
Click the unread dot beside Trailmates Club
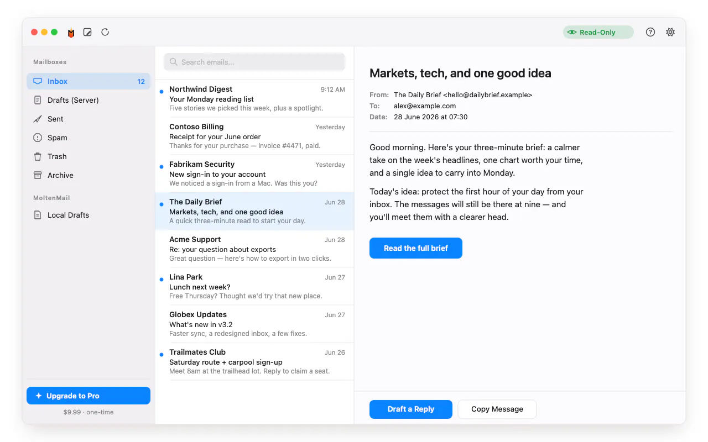[x=162, y=355]
